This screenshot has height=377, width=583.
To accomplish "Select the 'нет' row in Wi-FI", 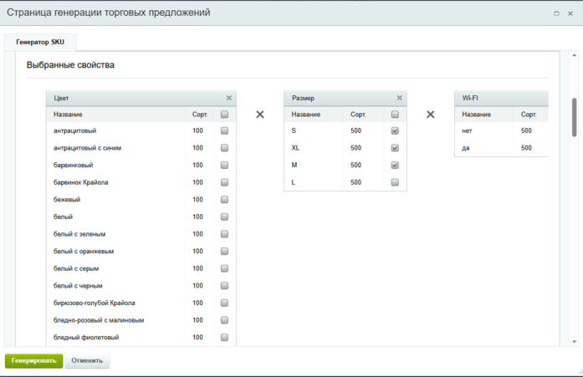I will tap(501, 130).
